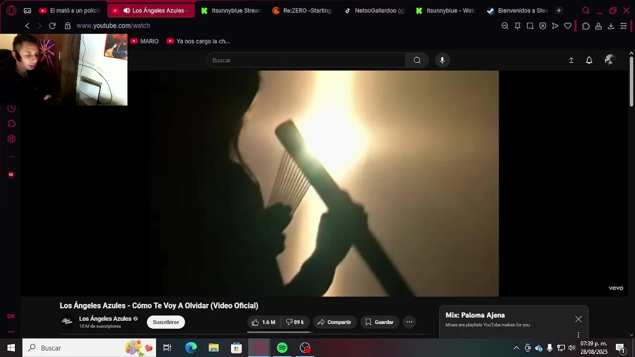635x357 pixels.
Task: Reload the current YouTube page
Action: [52, 26]
